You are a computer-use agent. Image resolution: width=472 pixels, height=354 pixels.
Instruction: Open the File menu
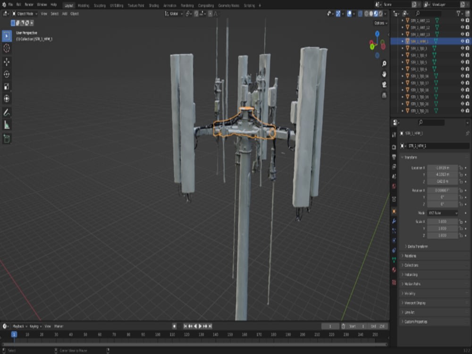10,5
